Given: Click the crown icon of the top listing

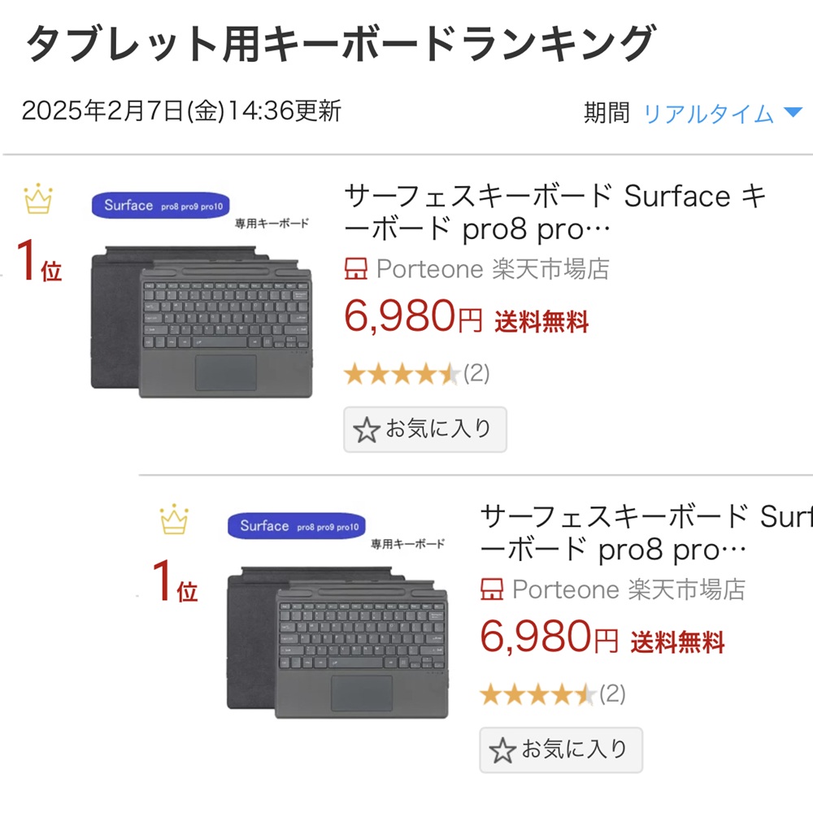Looking at the screenshot, I should coord(38,199).
